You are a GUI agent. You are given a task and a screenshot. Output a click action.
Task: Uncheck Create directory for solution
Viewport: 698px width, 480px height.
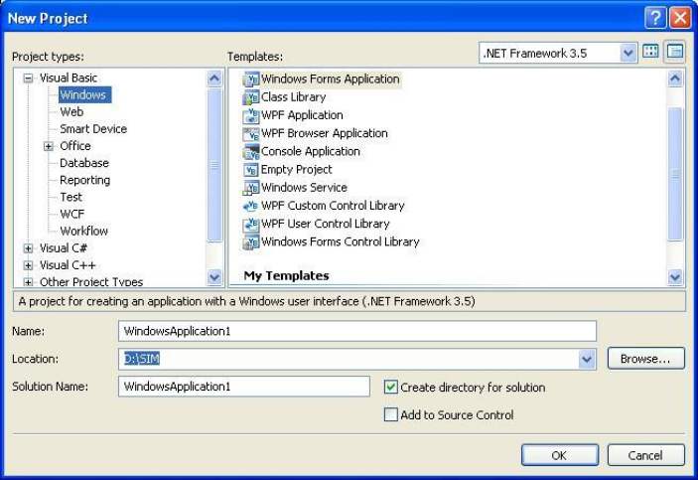(391, 387)
